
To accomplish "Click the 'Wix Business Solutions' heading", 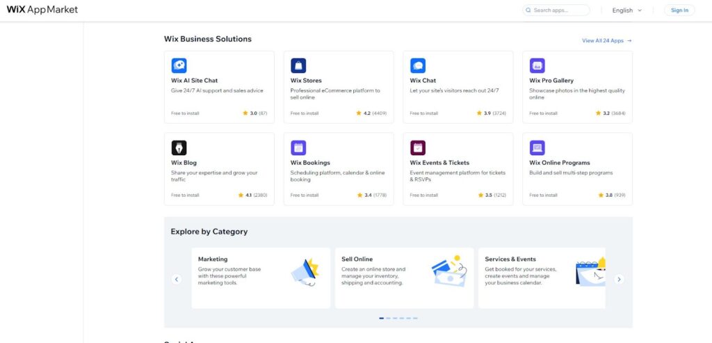I will pos(207,39).
